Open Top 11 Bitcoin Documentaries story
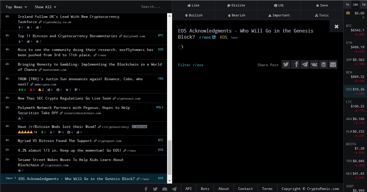The image size is (367, 192). click(x=68, y=36)
